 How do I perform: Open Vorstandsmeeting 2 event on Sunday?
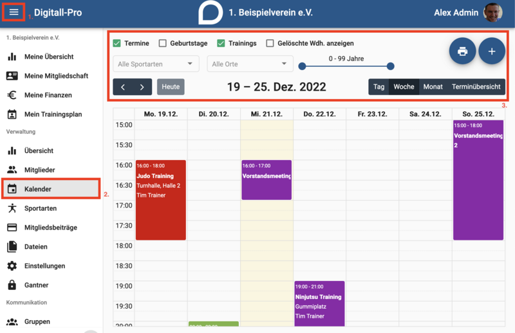tap(478, 180)
